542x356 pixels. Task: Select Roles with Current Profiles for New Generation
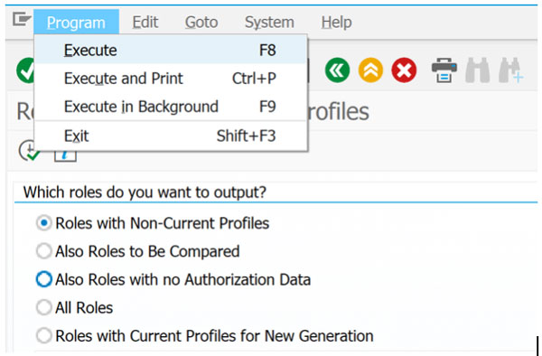[44, 335]
